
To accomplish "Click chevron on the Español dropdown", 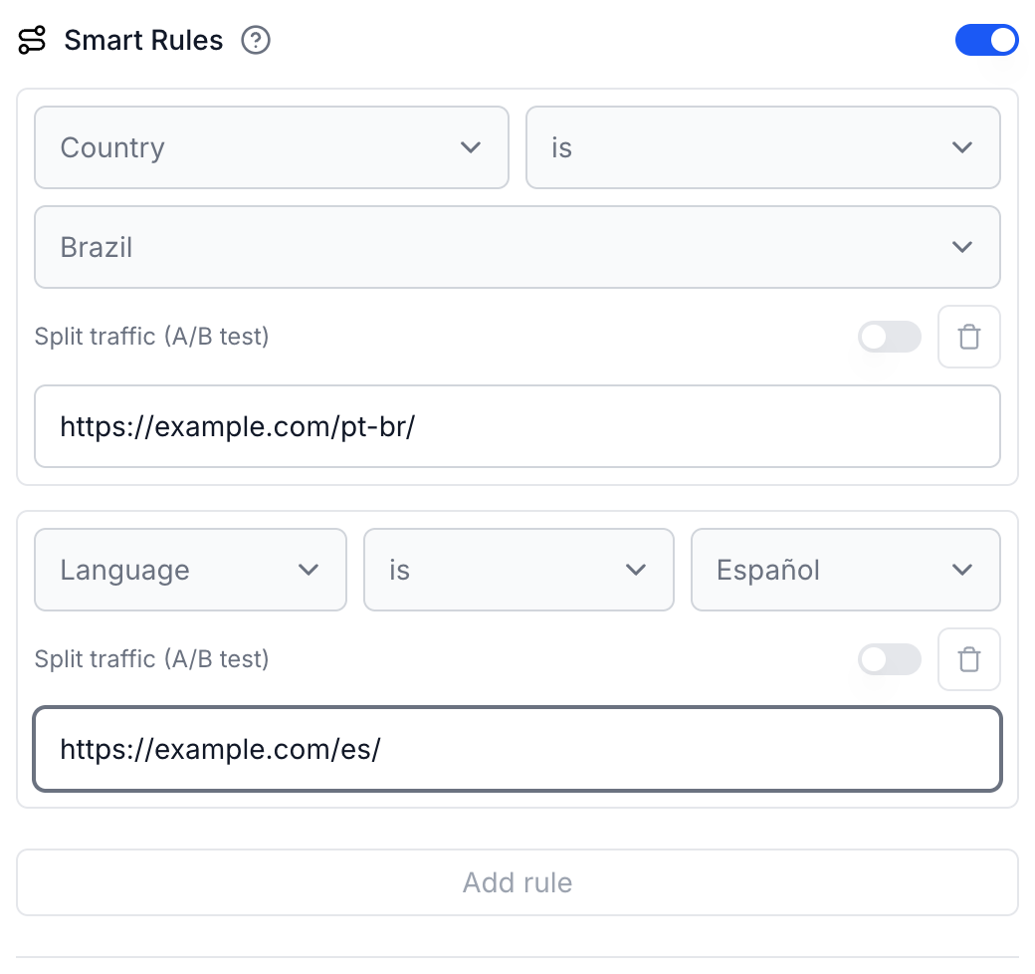I will (962, 570).
